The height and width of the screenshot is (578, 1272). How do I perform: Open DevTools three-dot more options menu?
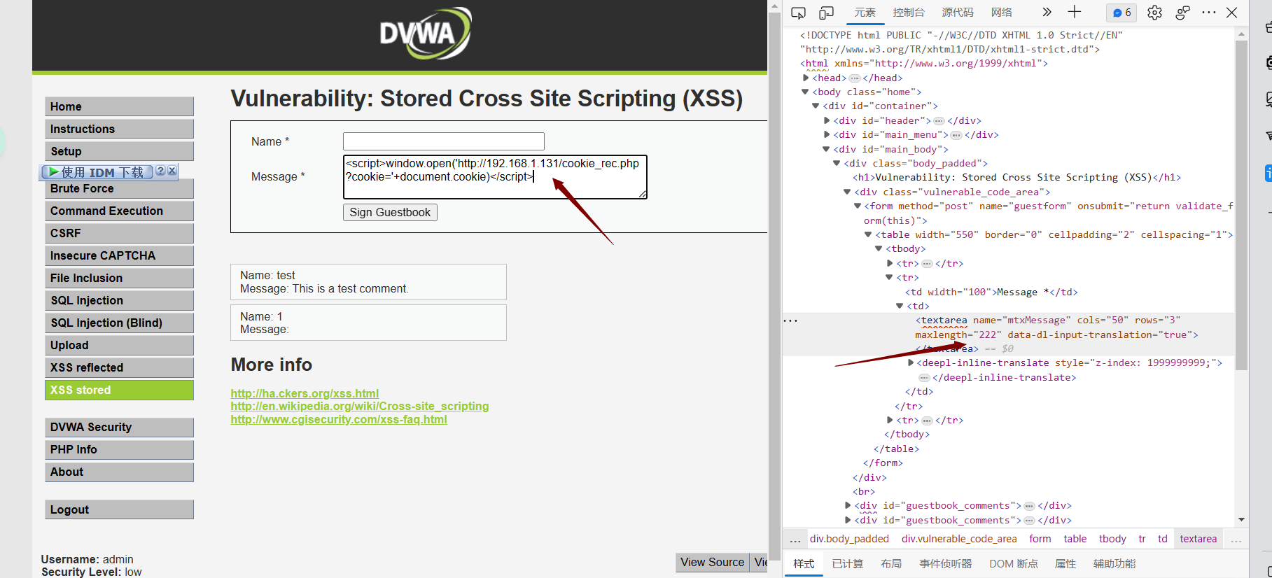pos(1209,13)
